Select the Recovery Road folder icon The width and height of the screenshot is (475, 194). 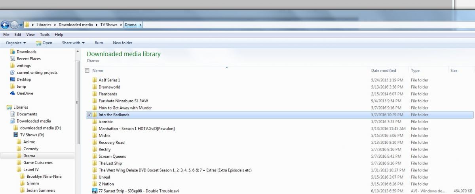click(94, 142)
